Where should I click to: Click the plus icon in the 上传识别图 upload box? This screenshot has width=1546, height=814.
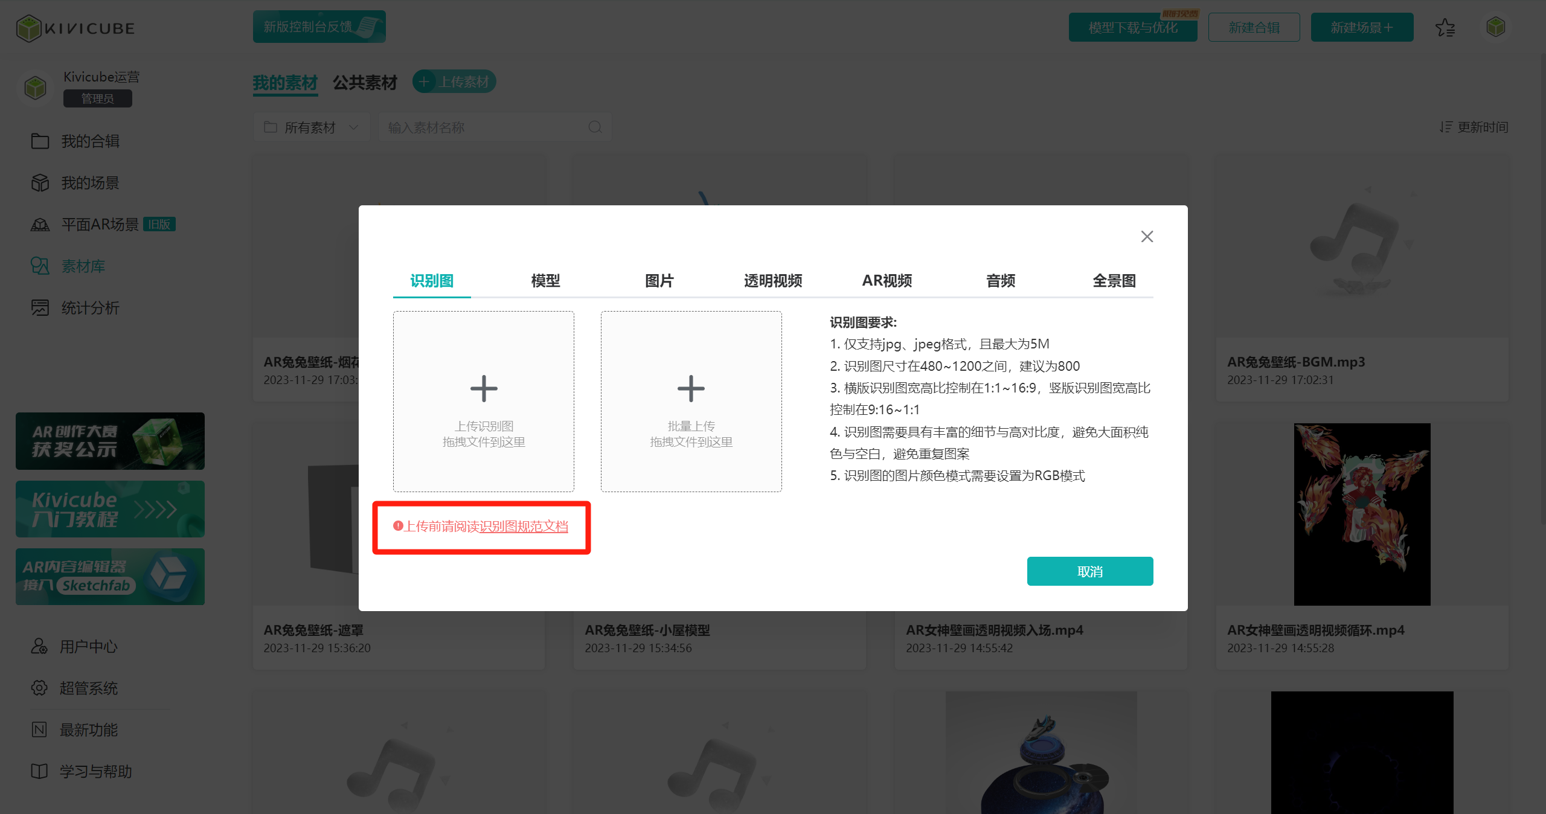pos(484,388)
